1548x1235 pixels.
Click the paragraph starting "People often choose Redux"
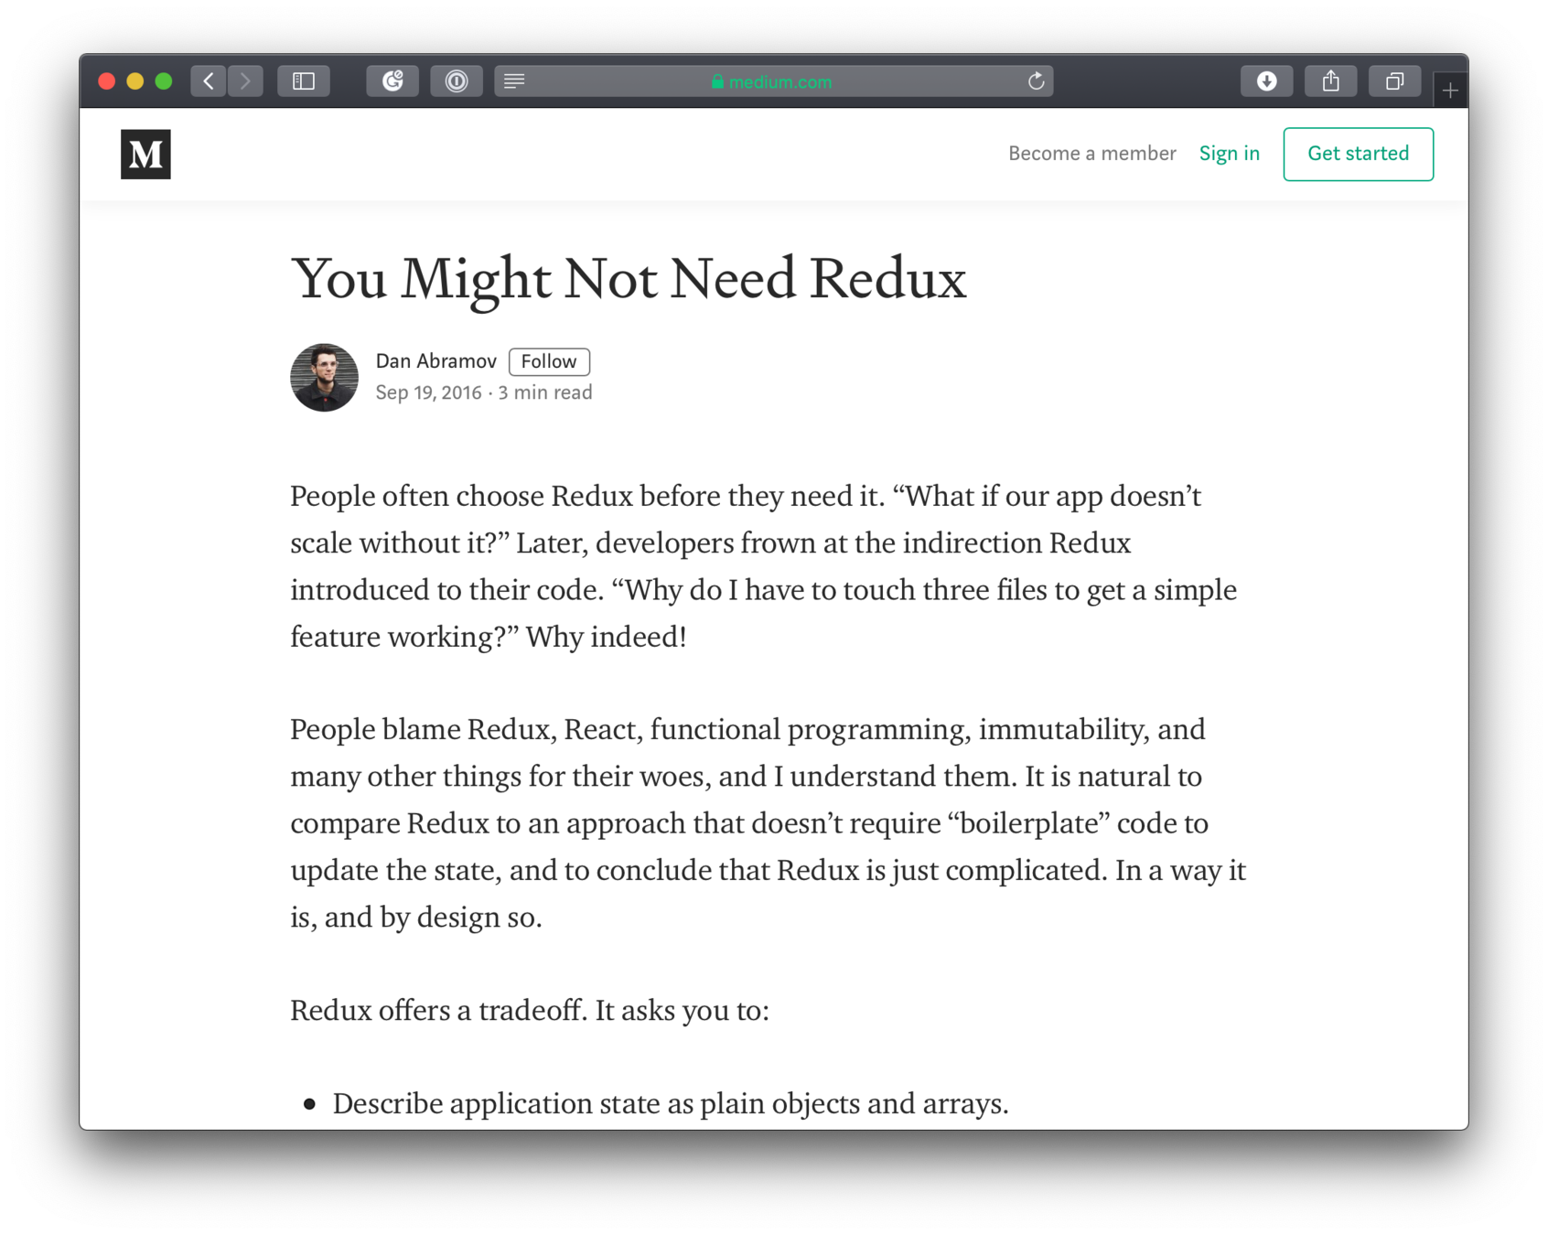click(x=764, y=566)
